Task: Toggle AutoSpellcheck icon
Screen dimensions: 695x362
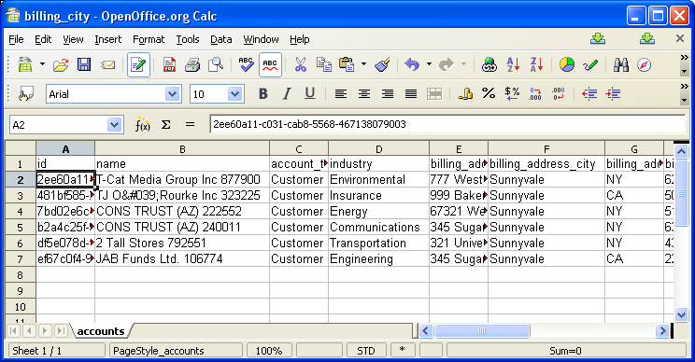Action: point(270,65)
